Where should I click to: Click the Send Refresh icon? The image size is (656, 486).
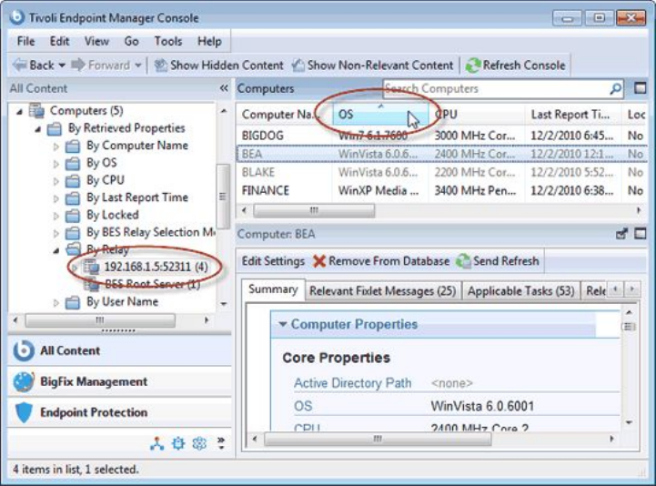pos(463,261)
